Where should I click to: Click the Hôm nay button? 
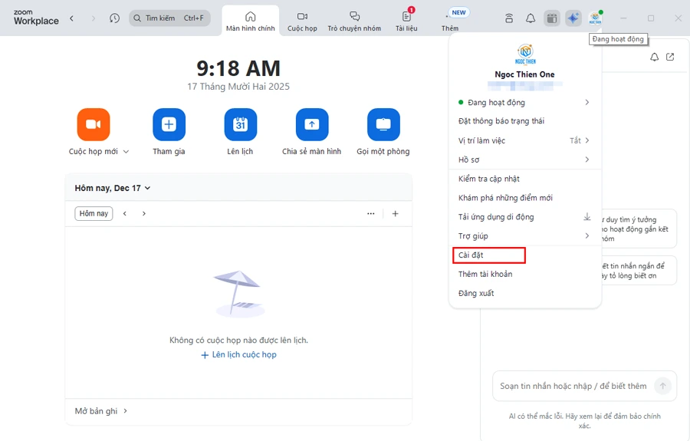[94, 213]
